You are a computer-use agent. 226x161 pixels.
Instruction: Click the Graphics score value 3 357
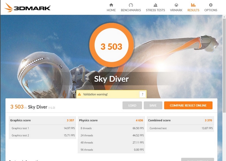click(70, 120)
